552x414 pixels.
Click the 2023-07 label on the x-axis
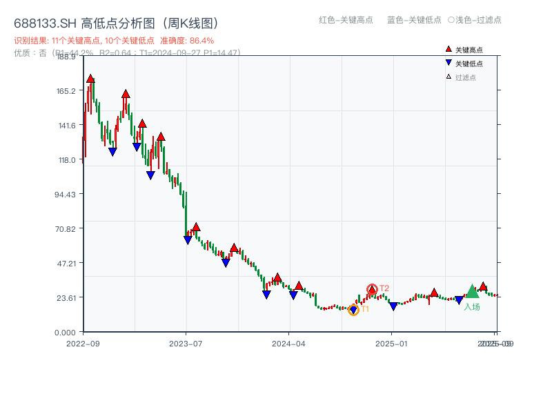click(x=184, y=342)
